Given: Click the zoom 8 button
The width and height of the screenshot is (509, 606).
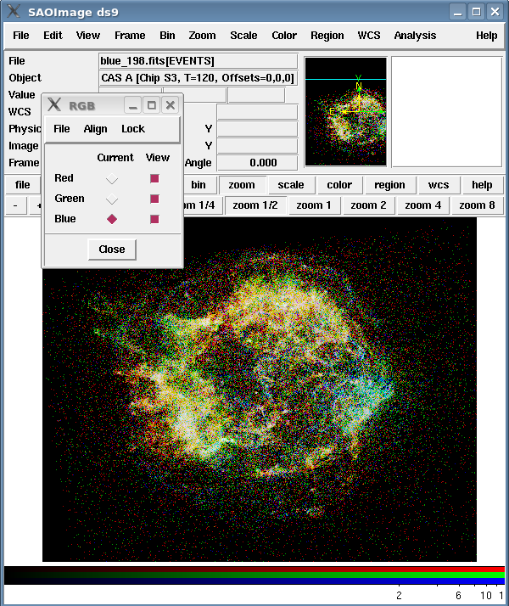Looking at the screenshot, I should [x=477, y=205].
